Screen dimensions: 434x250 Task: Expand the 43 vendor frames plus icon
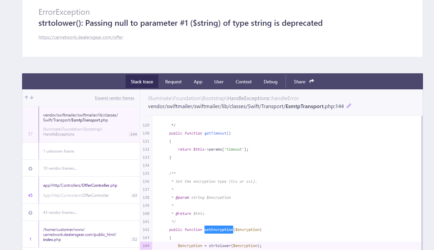point(30,213)
